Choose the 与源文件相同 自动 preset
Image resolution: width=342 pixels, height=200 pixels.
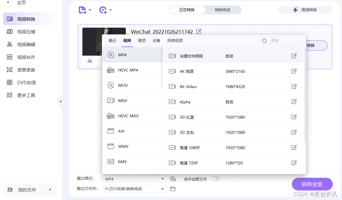[x=233, y=56]
